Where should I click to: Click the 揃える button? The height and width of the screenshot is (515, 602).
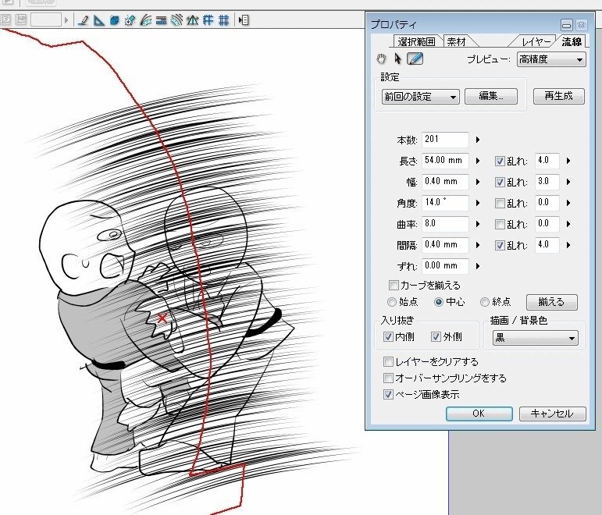pos(551,302)
